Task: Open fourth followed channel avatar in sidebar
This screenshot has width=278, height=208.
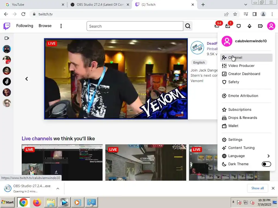Action: click(x=7, y=82)
